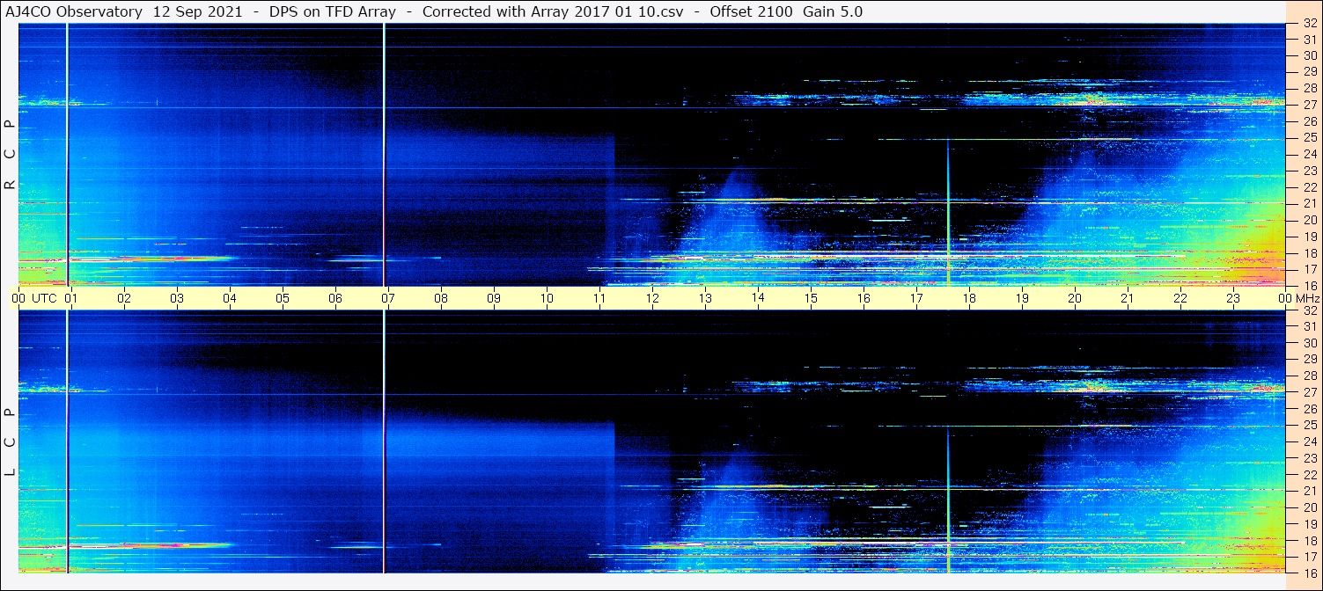This screenshot has width=1323, height=591.
Task: Select the Offset 2100 value in header
Action: click(751, 12)
